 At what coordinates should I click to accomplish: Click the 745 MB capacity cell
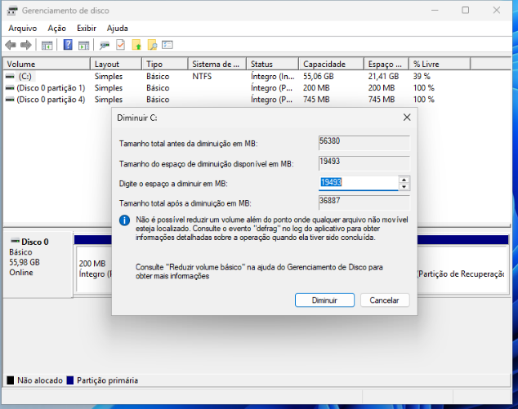click(x=316, y=100)
